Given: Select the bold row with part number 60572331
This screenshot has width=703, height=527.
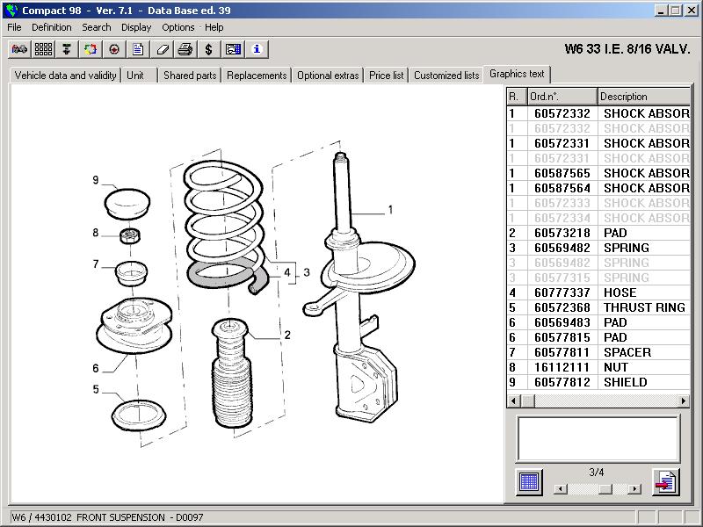Looking at the screenshot, I should click(598, 143).
